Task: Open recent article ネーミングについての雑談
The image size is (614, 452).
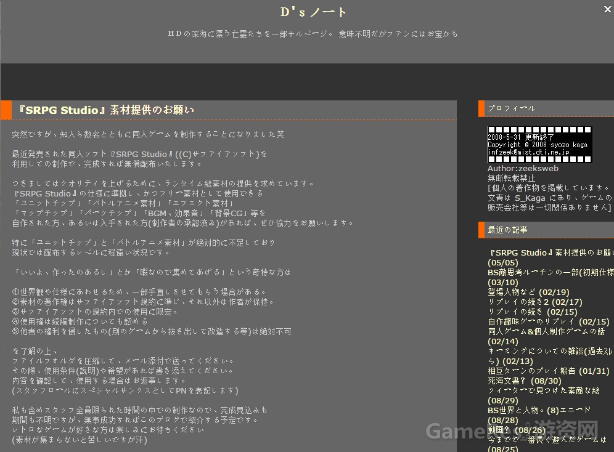Action: click(550, 356)
